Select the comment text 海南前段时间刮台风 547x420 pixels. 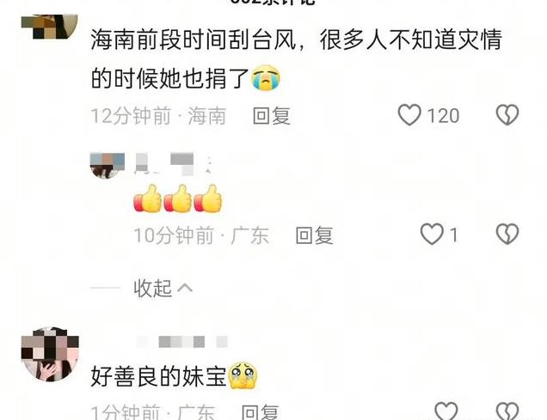pyautogui.click(x=194, y=40)
